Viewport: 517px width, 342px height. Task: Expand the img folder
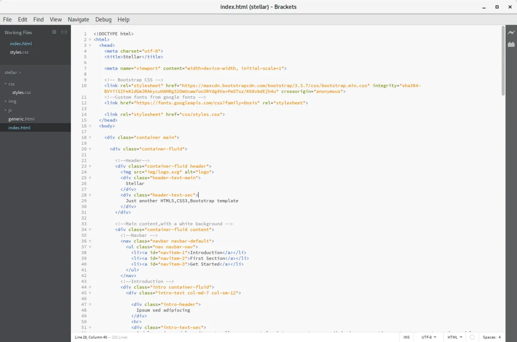pos(6,102)
